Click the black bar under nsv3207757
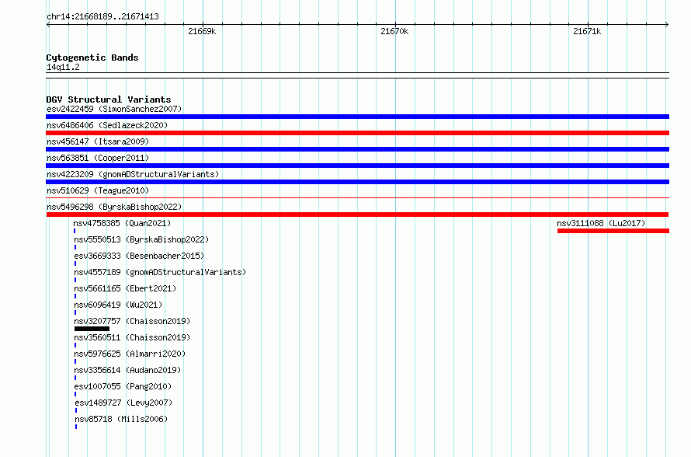This screenshot has height=457, width=691. pos(92,329)
